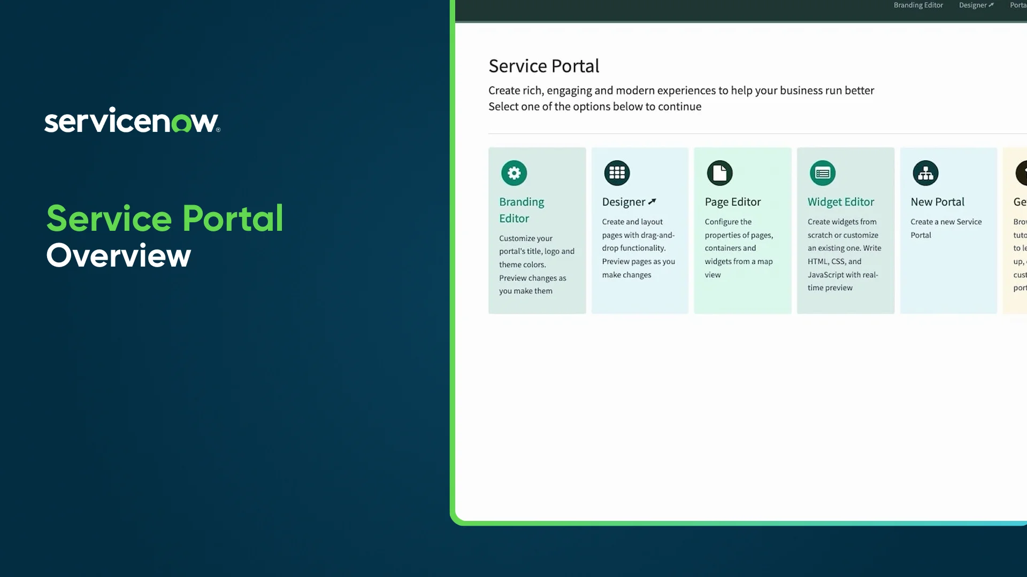The width and height of the screenshot is (1027, 577).
Task: Click the Widget Editor list icon
Action: pos(823,173)
